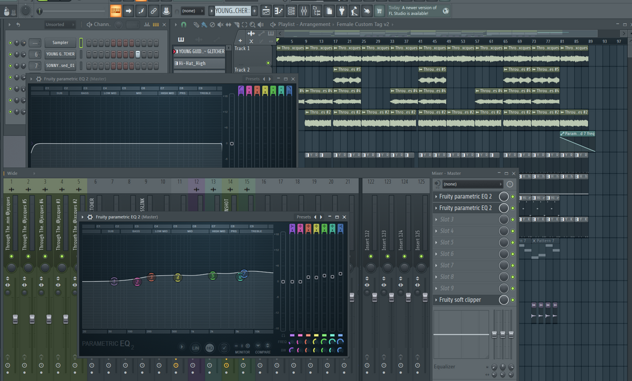Viewport: 632px width, 381px height.
Task: Click the SONNY..sed_01 channel button
Action: [60, 66]
